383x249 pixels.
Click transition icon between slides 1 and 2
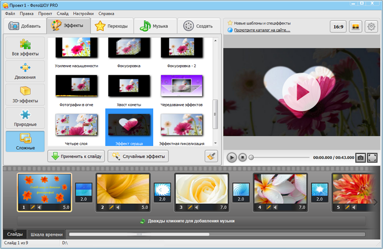coord(84,192)
